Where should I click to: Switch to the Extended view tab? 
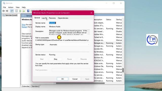pyautogui.click(x=26, y=86)
